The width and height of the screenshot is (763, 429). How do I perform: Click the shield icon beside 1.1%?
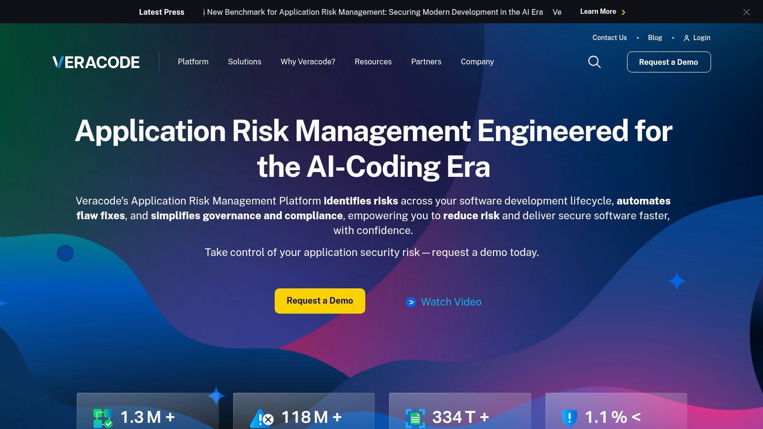[x=569, y=418]
